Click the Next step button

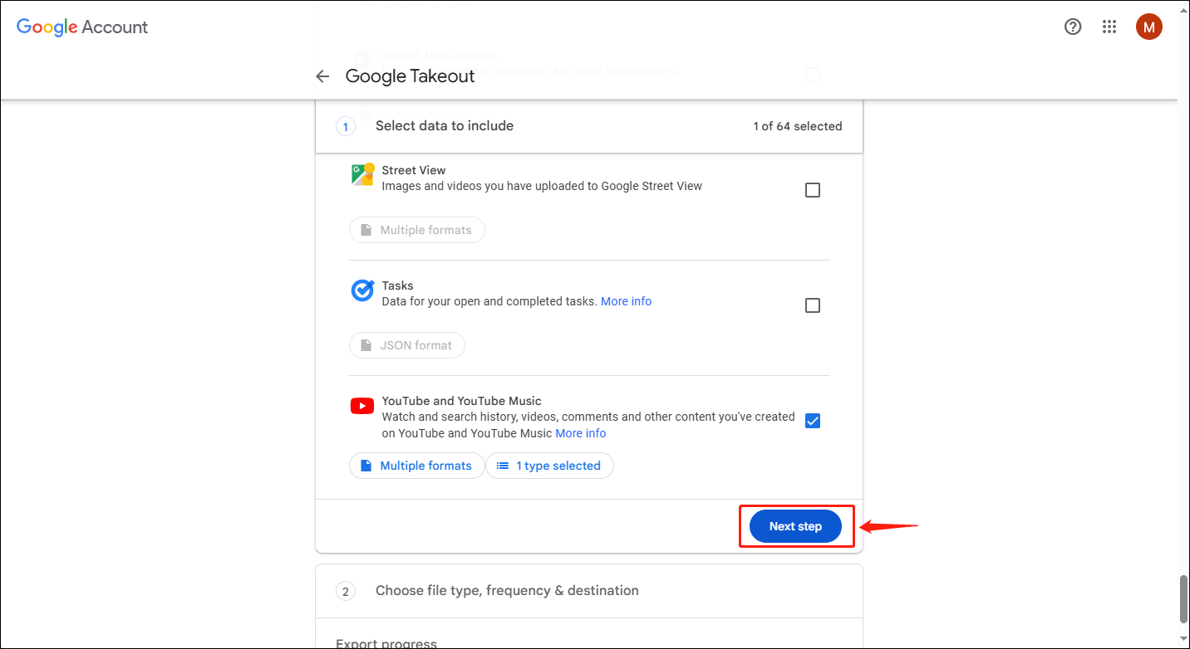[796, 526]
